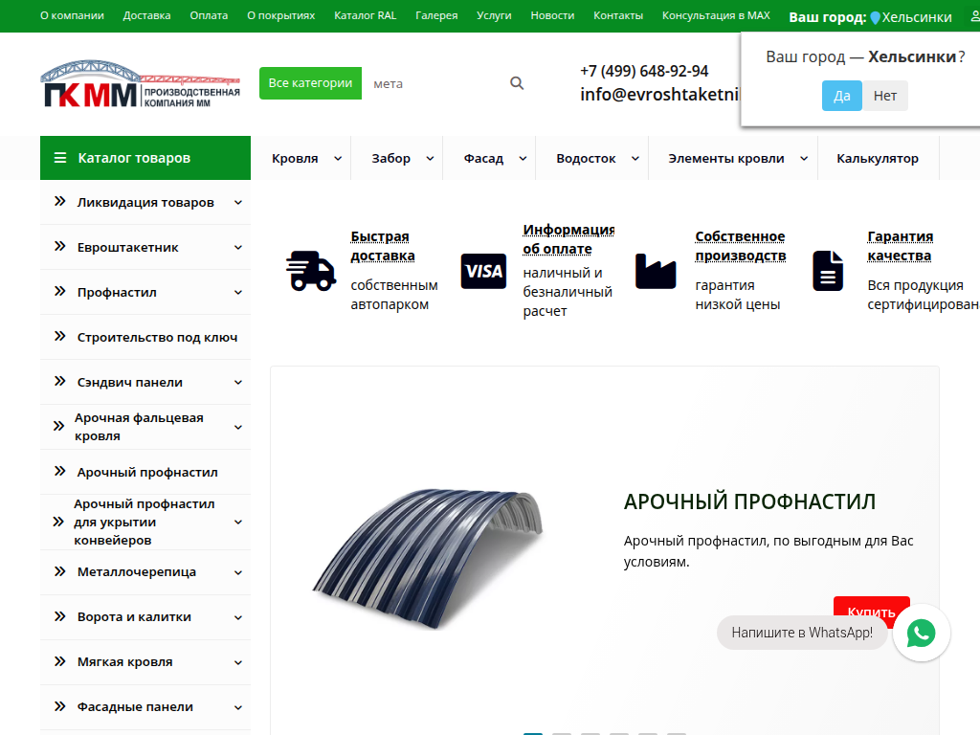The width and height of the screenshot is (980, 735).
Task: Expand the Кровля menu chevron
Action: (338, 159)
